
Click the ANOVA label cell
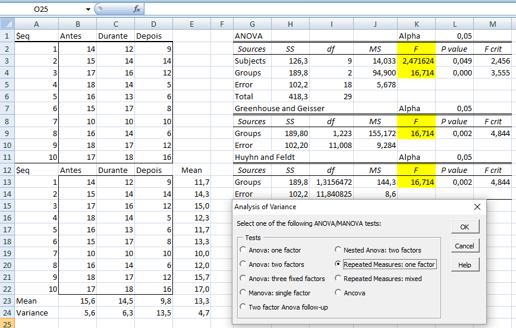point(253,36)
